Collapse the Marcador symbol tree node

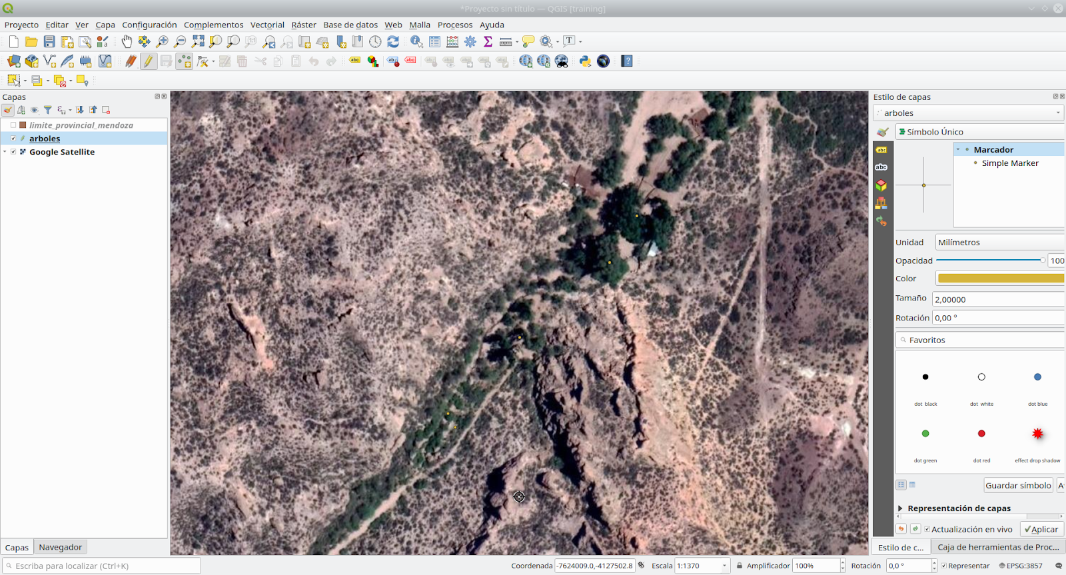coord(958,150)
